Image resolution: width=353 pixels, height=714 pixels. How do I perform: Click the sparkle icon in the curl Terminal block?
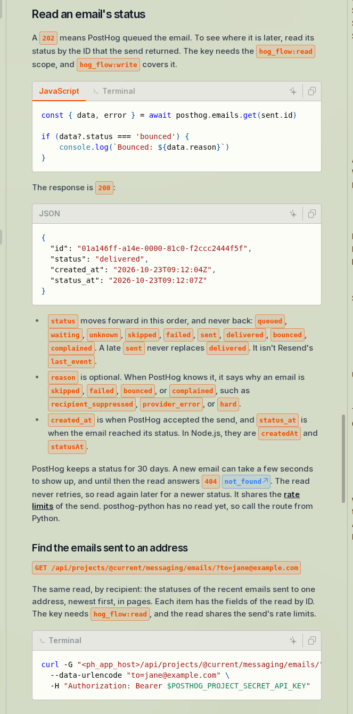[x=293, y=640]
